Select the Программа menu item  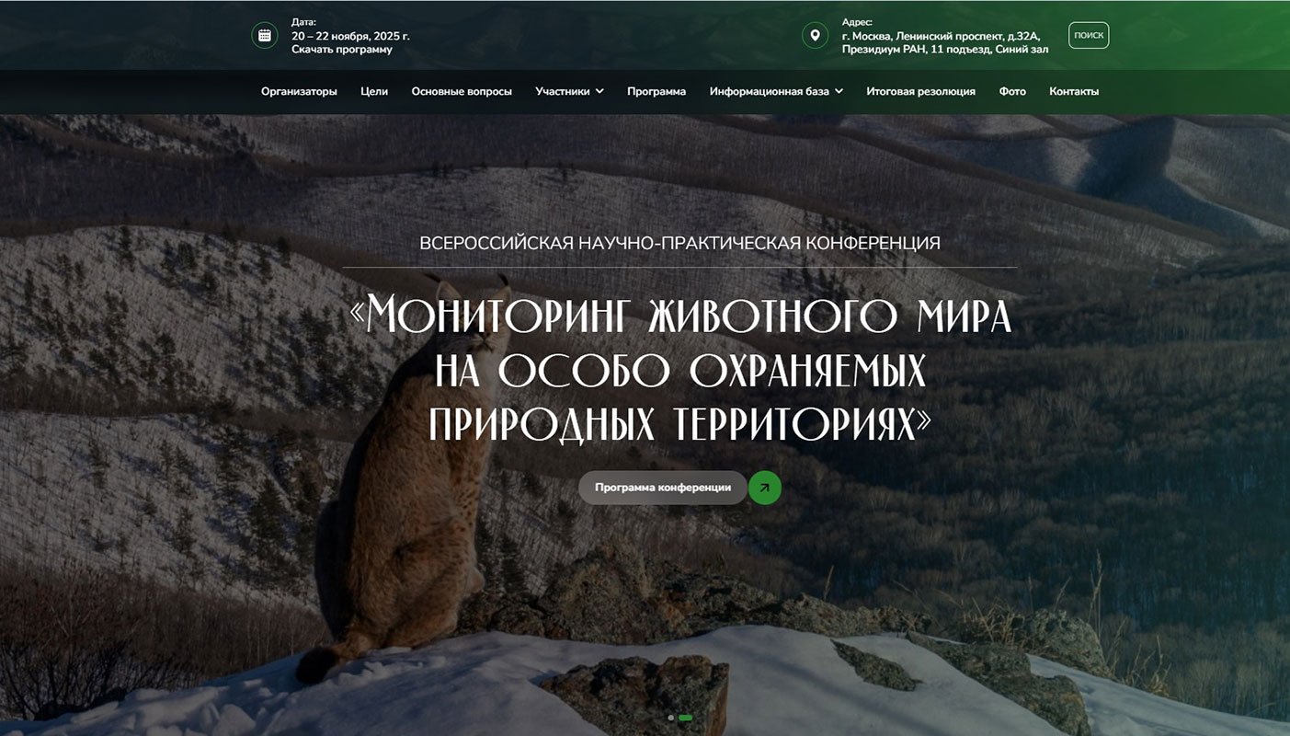click(x=656, y=91)
